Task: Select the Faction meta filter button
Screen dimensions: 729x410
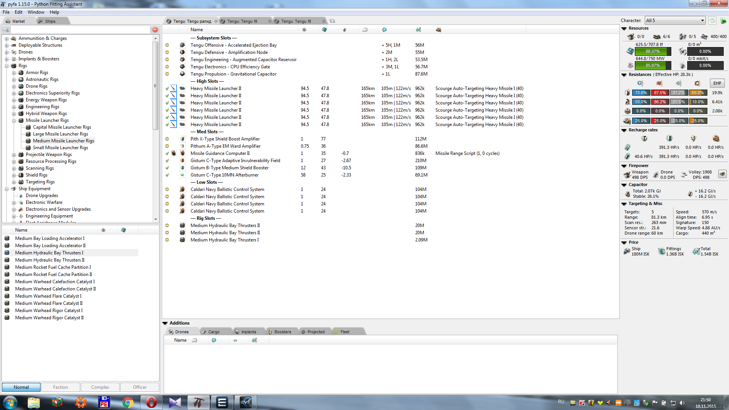Action: pyautogui.click(x=61, y=387)
